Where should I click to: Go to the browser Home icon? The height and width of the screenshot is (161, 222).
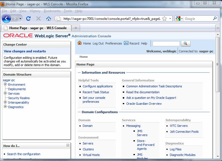click(x=49, y=18)
